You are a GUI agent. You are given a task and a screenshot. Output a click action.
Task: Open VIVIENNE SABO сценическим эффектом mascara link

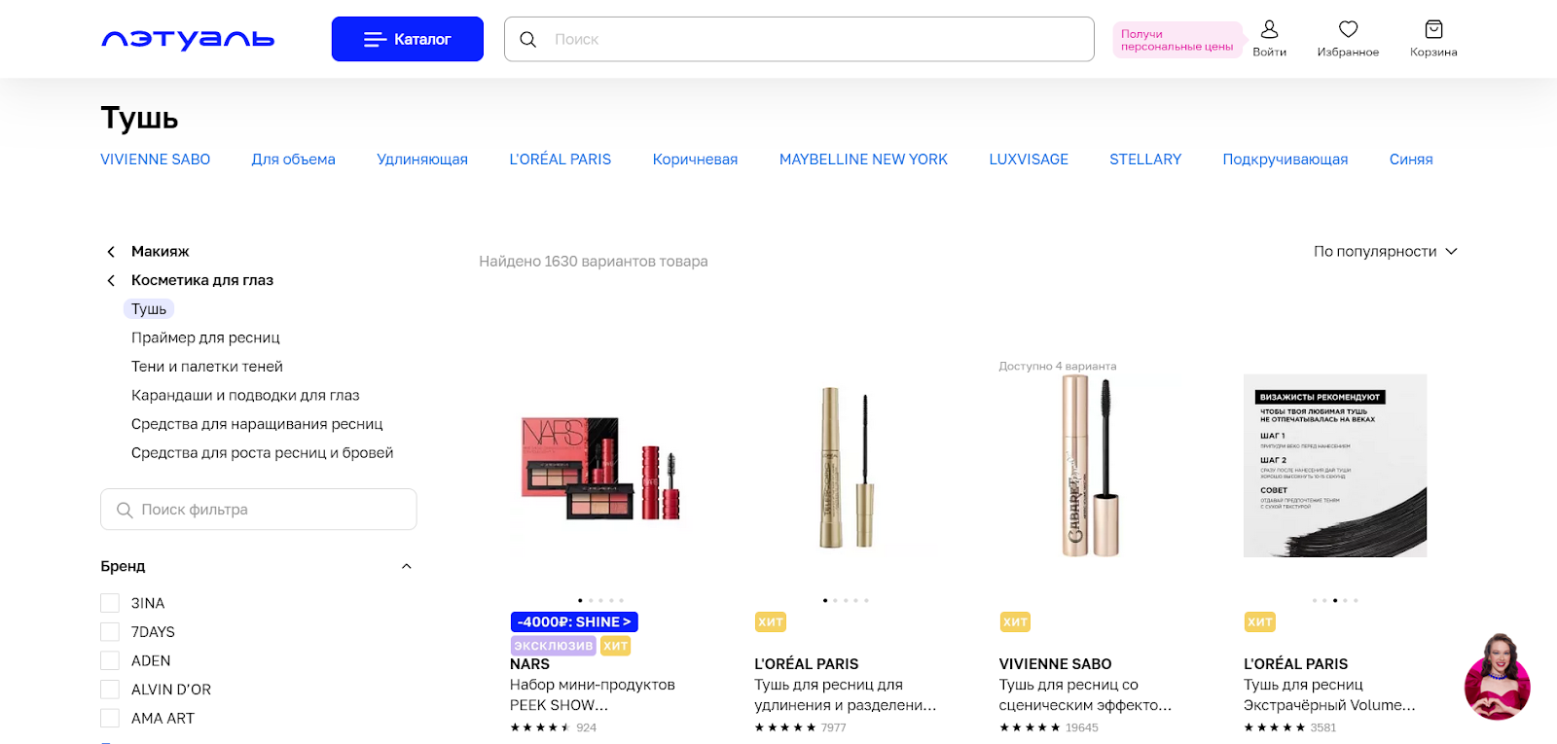pyautogui.click(x=1085, y=695)
